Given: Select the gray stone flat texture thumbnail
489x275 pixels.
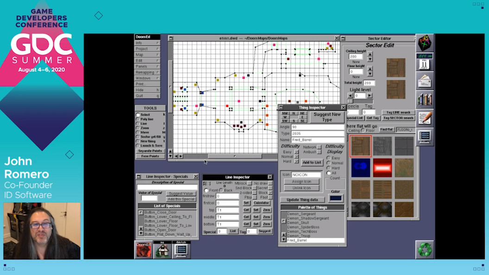Looking at the screenshot, I should pos(382,146).
